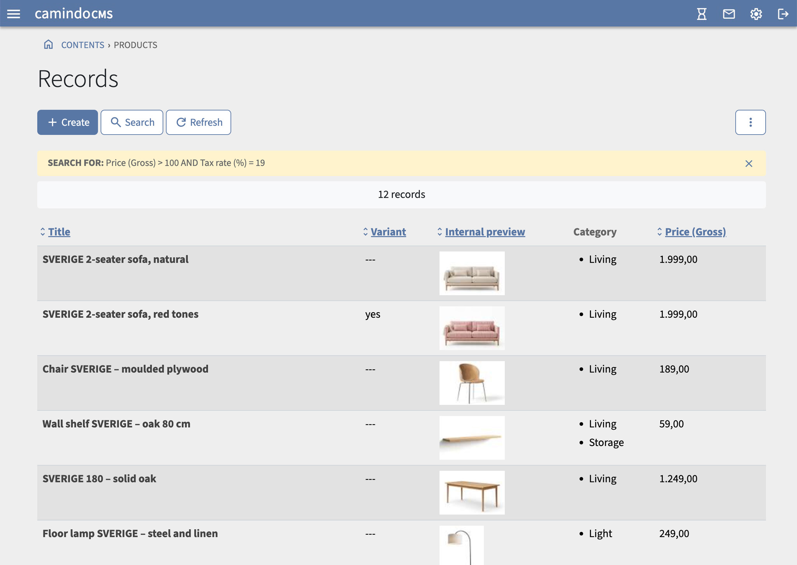Viewport: 797px width, 565px height.
Task: Click the camindoCMS logo
Action: (x=74, y=14)
